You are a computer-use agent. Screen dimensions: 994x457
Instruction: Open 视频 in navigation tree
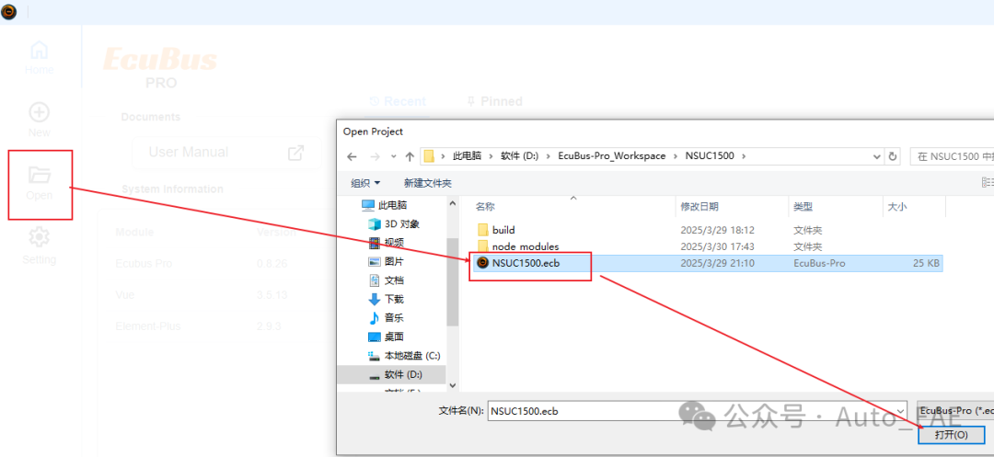click(x=386, y=243)
